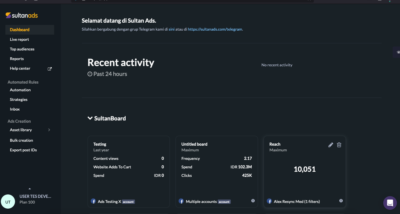
Task: Click the external link icon beside Help center
Action: 50,69
